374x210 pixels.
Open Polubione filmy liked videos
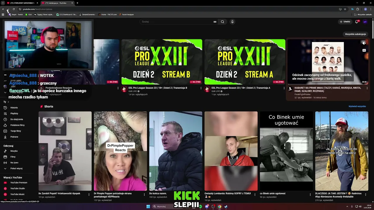(x=18, y=125)
